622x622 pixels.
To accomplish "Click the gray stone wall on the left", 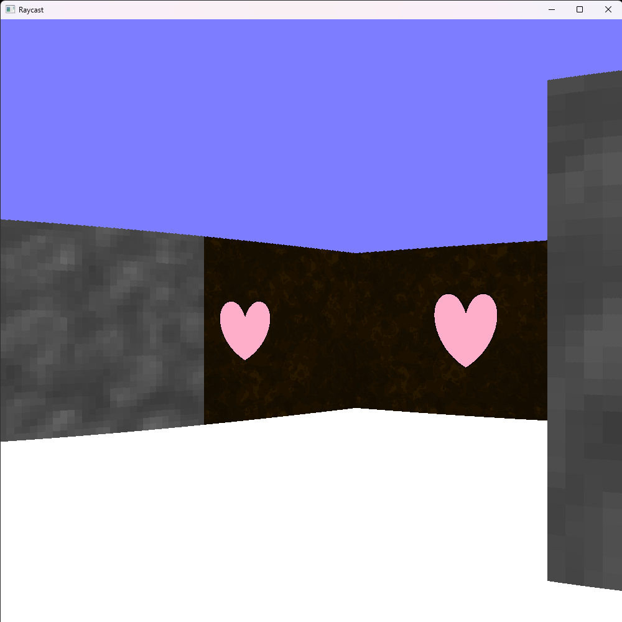I will tap(100, 330).
